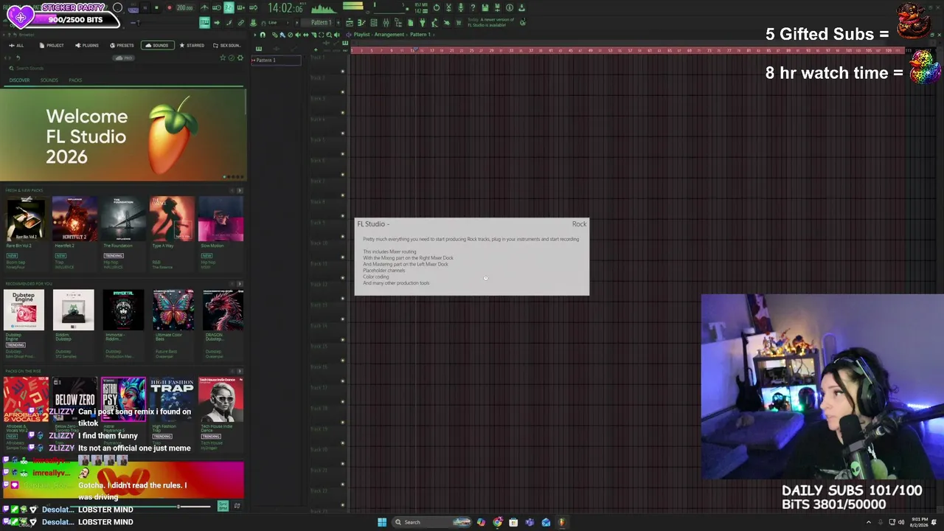Click the draw pencil mode icon in toolbar
Viewport: 944px width, 531px height.
229,23
